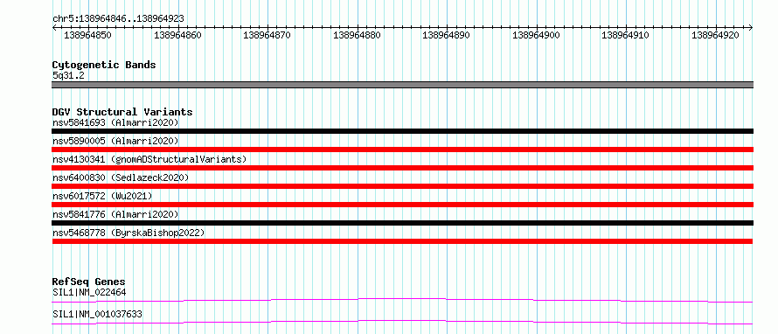Click the red bar for nsv5468778
Image resolution: width=778 pixels, height=334 pixels.
click(x=402, y=241)
